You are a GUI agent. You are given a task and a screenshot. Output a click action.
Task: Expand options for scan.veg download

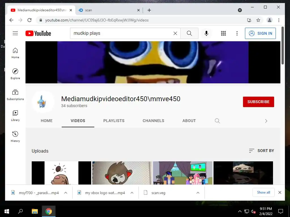(x=198, y=193)
